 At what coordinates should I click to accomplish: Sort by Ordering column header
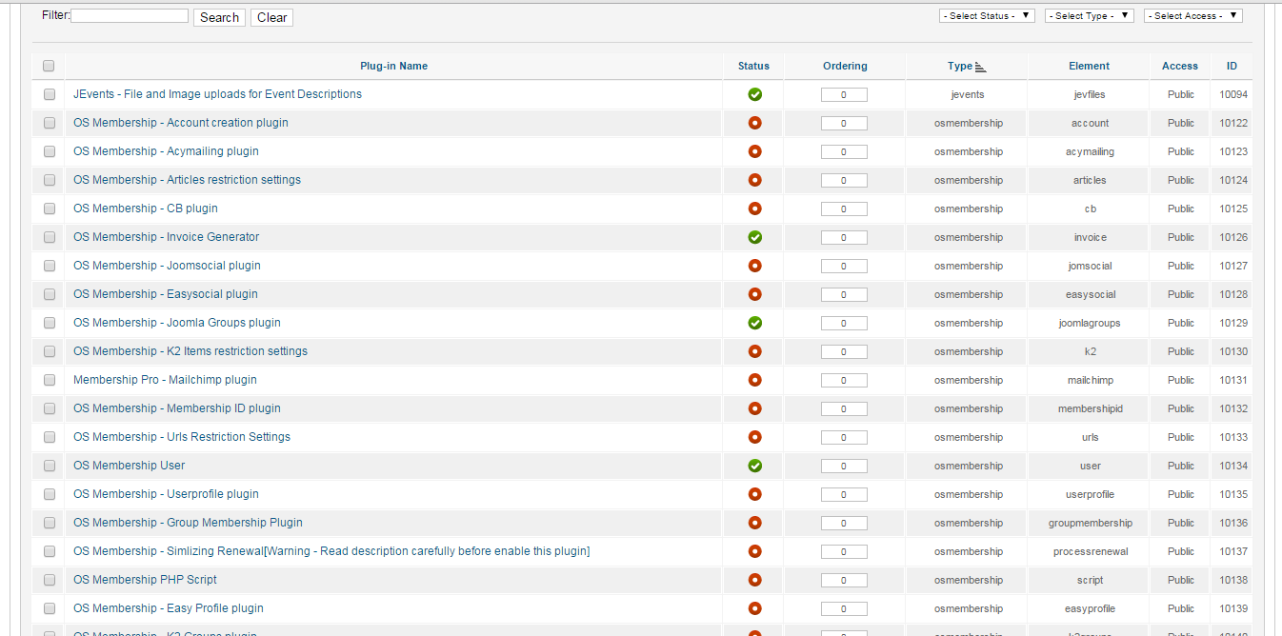(845, 66)
